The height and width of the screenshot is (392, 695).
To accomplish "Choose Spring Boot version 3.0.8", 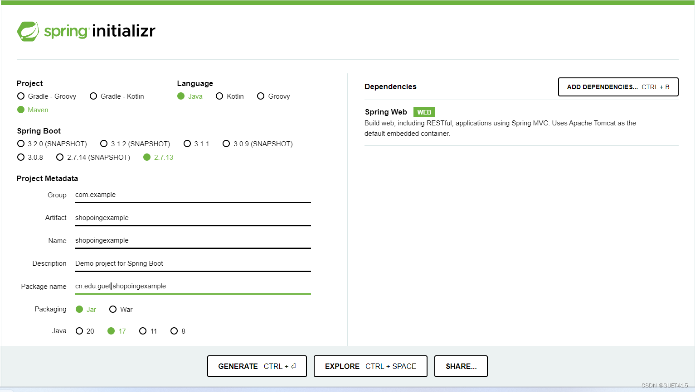I will pos(30,158).
